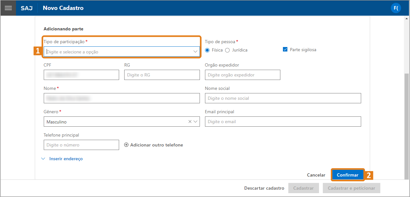Click the Nome social input field
The height and width of the screenshot is (197, 410).
tap(283, 98)
